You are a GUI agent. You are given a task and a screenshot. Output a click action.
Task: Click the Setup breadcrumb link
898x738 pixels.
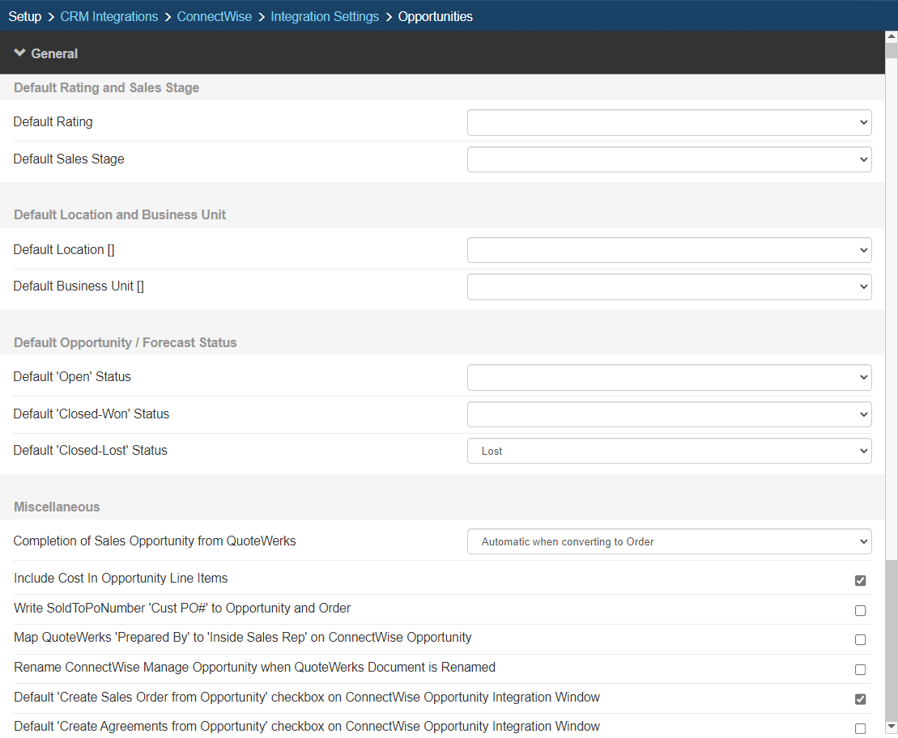(24, 16)
